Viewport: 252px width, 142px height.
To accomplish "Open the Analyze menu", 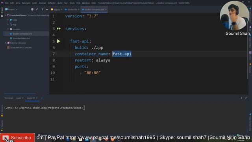I will (x=42, y=3).
